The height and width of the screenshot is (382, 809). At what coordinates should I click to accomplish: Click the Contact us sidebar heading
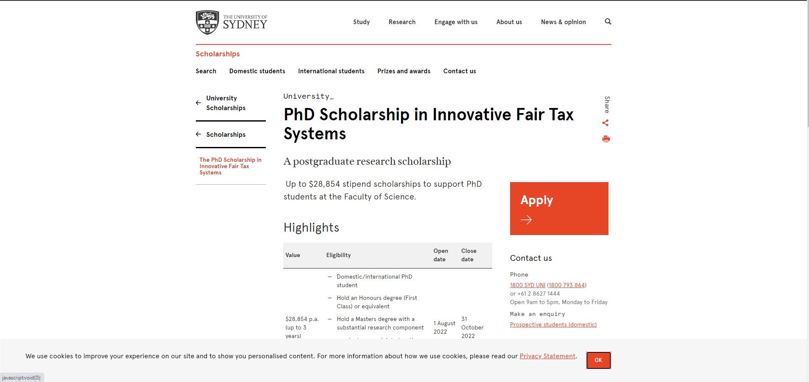pos(531,258)
